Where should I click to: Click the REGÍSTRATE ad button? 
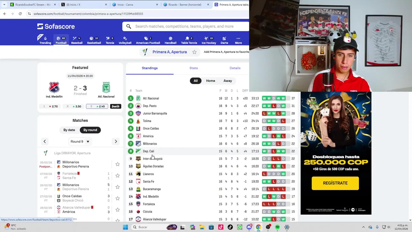click(x=335, y=183)
